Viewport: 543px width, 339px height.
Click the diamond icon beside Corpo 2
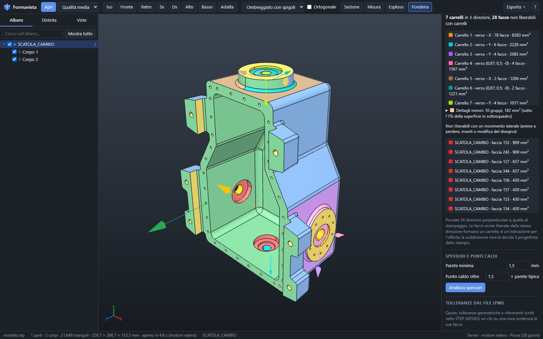[19, 59]
